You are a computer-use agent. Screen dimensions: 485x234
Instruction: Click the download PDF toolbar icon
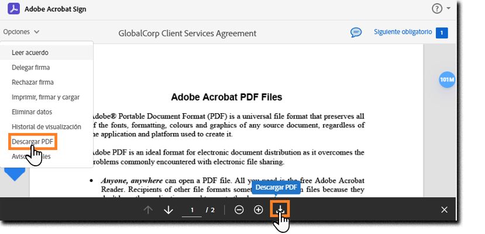tap(280, 209)
